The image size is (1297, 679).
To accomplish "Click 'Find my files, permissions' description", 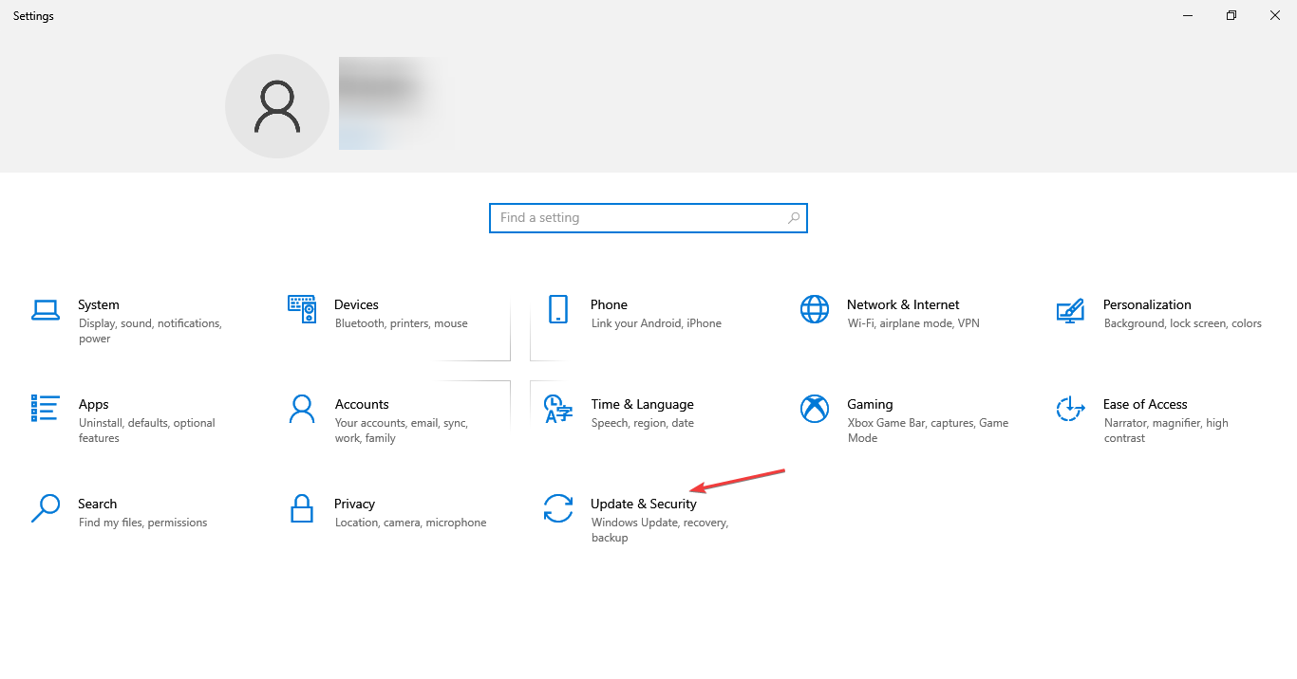I will [143, 523].
